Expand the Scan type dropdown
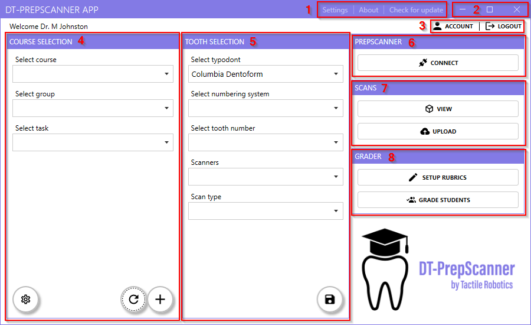Screen dimensions: 531x325 (x=266, y=211)
